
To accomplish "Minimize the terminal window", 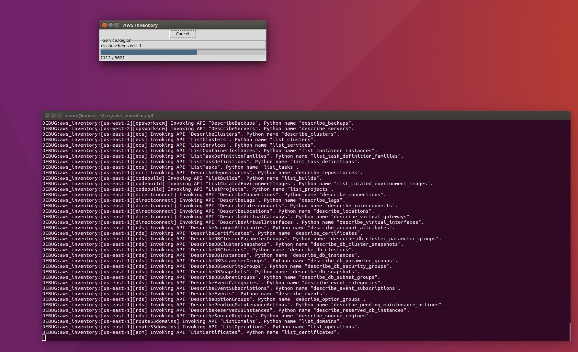I will point(53,115).
